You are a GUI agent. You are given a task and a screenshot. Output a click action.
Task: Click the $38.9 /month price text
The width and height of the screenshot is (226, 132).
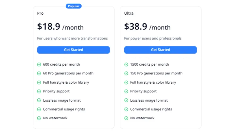[x=147, y=27]
